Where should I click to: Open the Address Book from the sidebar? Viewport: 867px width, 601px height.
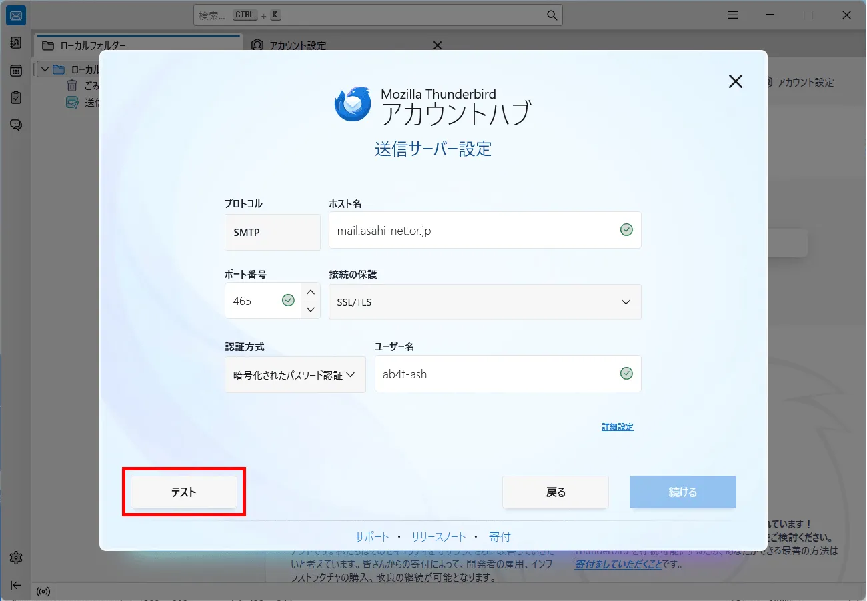[15, 42]
